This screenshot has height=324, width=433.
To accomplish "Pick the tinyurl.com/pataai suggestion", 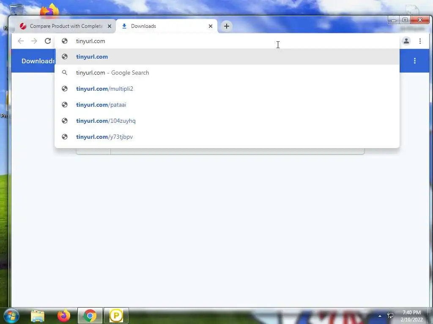I will [x=227, y=105].
